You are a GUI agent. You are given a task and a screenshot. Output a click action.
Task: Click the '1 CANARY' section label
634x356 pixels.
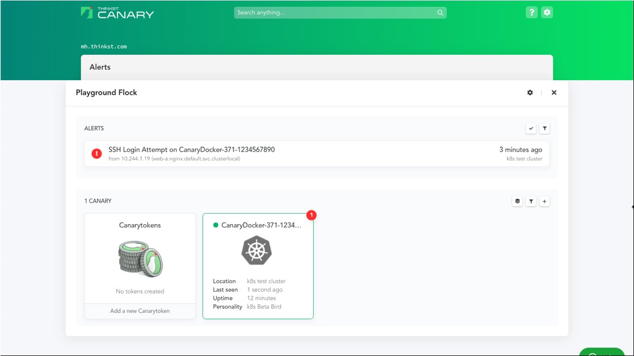[x=98, y=201]
